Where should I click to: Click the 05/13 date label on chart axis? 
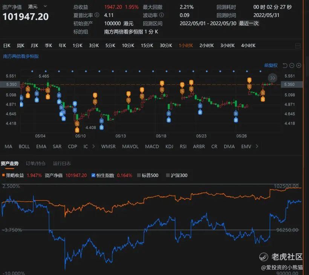point(121,136)
